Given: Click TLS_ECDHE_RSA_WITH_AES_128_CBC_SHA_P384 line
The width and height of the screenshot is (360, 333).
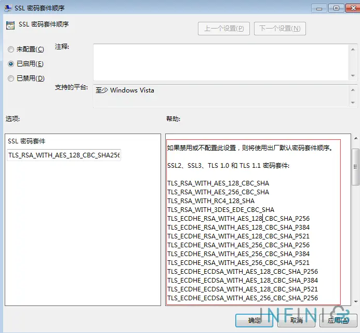Looking at the screenshot, I should tap(238, 228).
